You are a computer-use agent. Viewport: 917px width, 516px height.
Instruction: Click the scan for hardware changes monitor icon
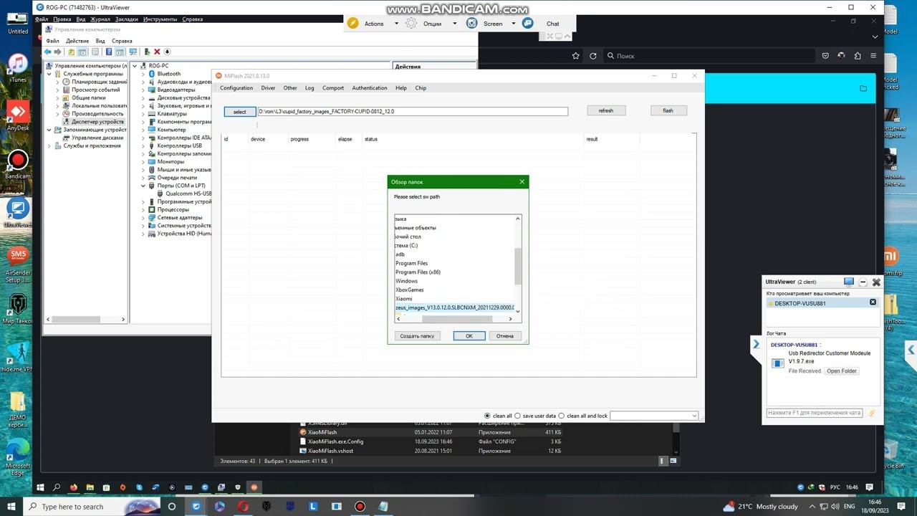pos(133,52)
